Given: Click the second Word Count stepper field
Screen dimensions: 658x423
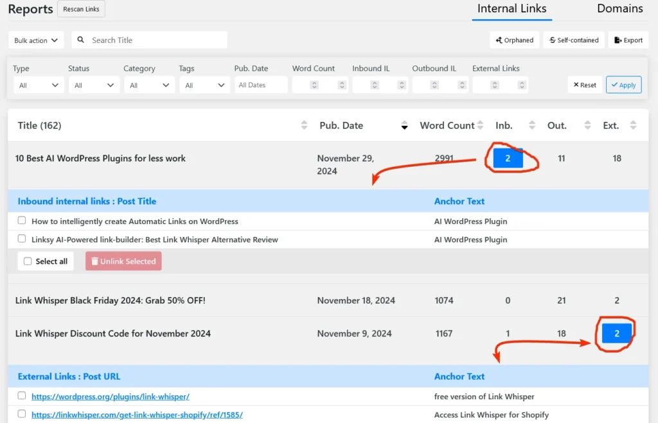Looking at the screenshot, I should click(x=334, y=85).
